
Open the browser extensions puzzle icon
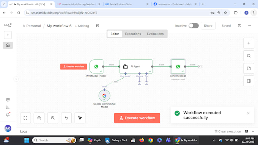coord(236,12)
